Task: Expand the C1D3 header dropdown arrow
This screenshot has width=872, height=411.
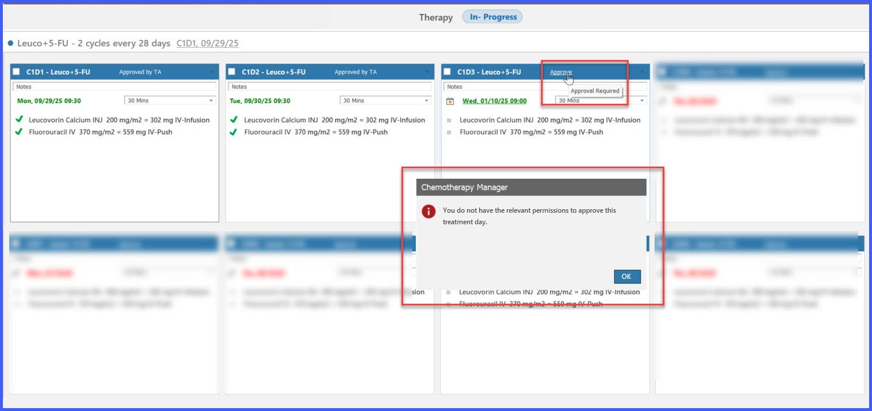Action: 642,73
